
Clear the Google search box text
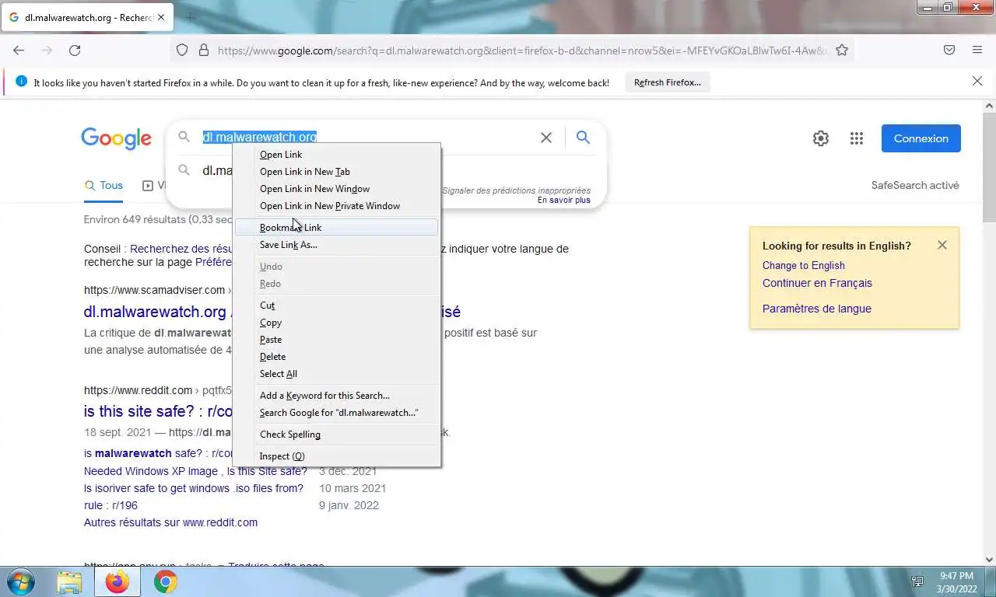[546, 138]
